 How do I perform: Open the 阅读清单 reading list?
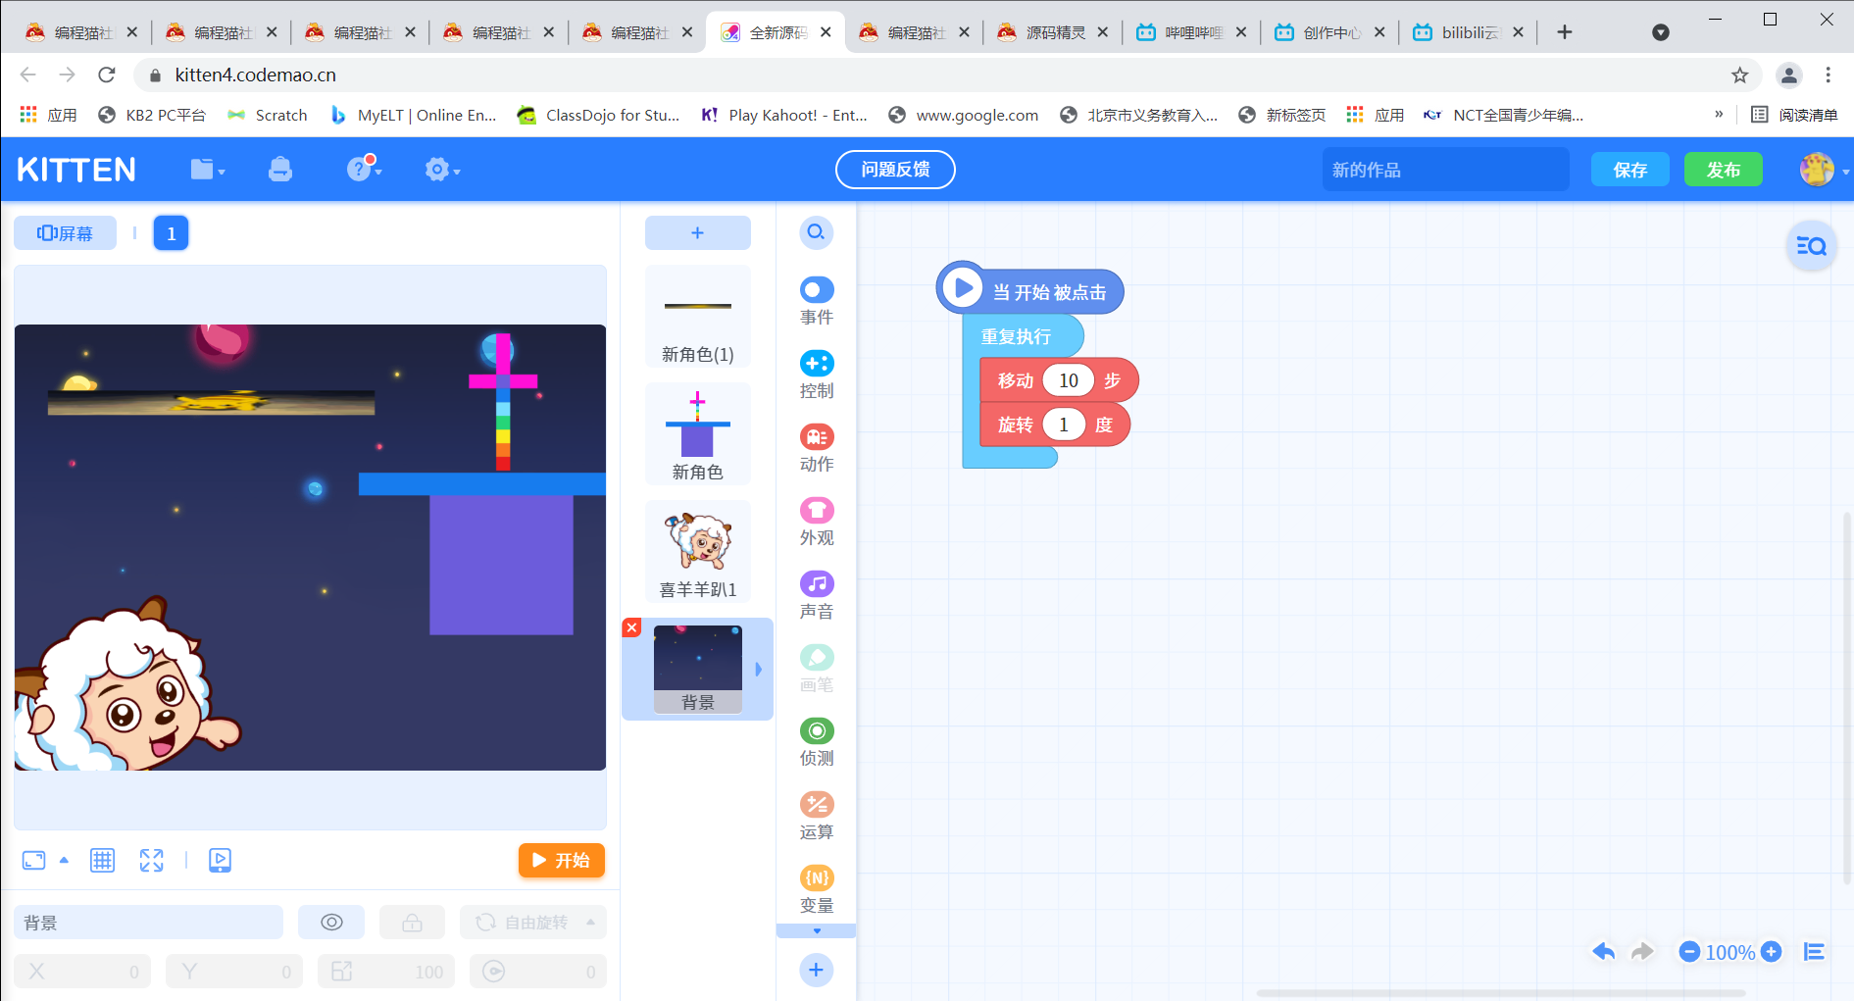(x=1794, y=115)
